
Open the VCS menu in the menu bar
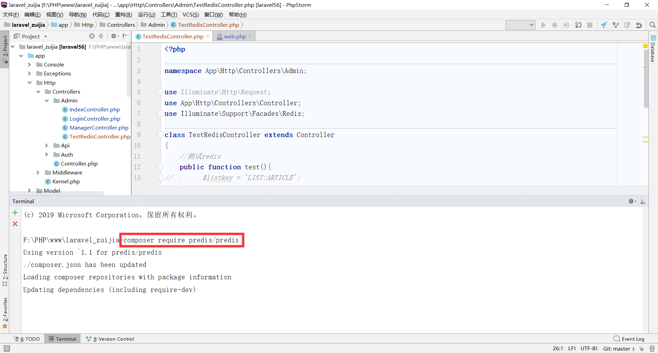coord(191,14)
